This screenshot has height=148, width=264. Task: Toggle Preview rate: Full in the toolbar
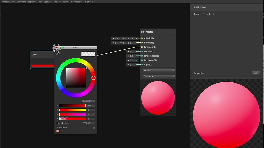coord(62,1)
